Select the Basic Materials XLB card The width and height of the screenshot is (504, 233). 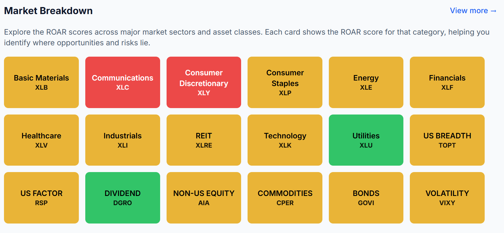41,82
